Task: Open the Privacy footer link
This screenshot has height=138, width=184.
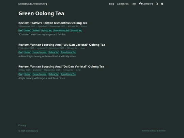Action: (22, 125)
